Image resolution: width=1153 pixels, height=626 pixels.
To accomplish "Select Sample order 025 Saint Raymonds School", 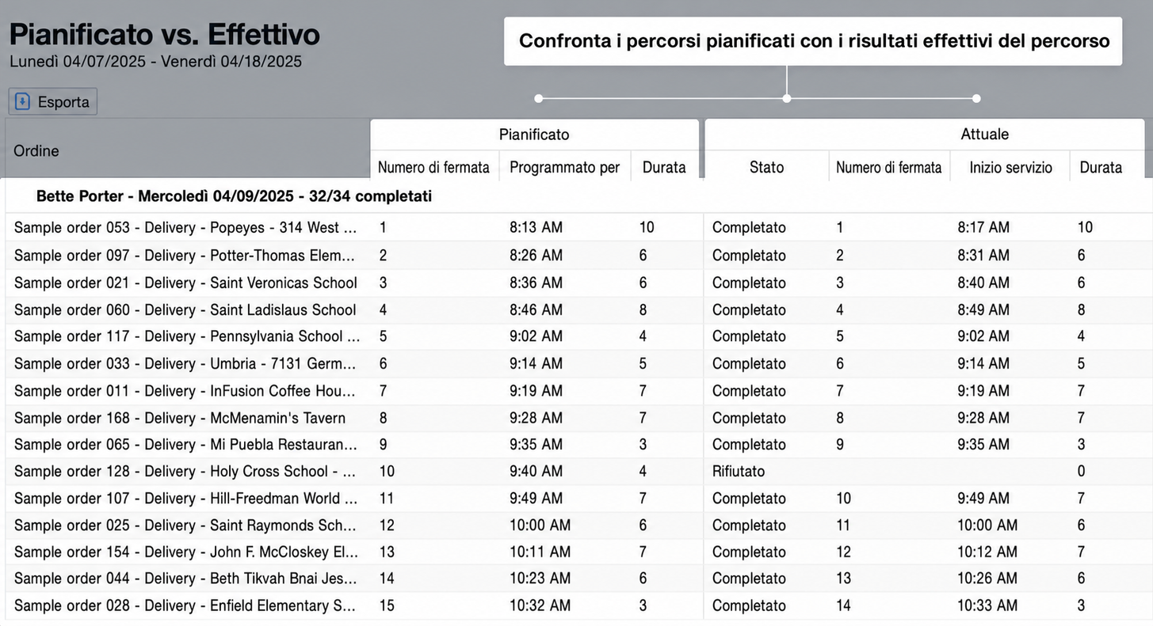I will (185, 525).
